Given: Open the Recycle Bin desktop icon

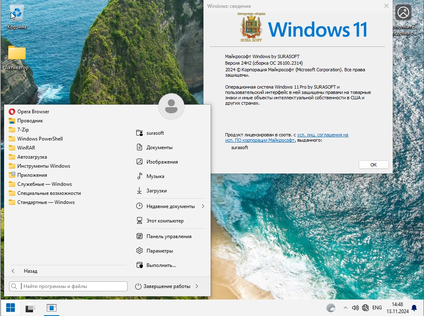Looking at the screenshot, I should point(17,16).
